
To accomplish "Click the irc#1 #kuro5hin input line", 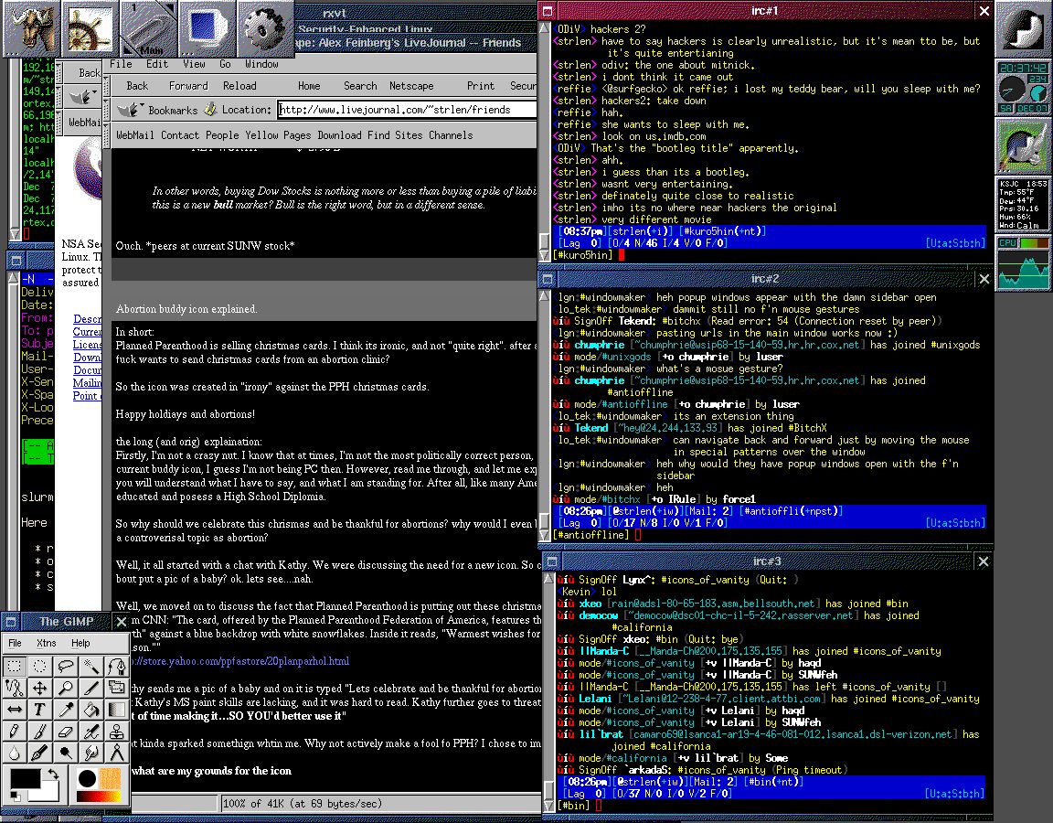I will click(769, 255).
